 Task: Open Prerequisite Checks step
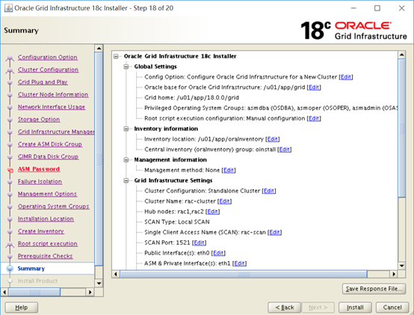click(45, 256)
